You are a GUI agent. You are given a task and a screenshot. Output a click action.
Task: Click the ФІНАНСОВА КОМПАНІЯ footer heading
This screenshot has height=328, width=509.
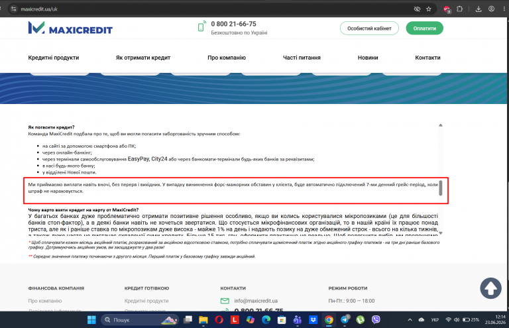[x=56, y=288]
